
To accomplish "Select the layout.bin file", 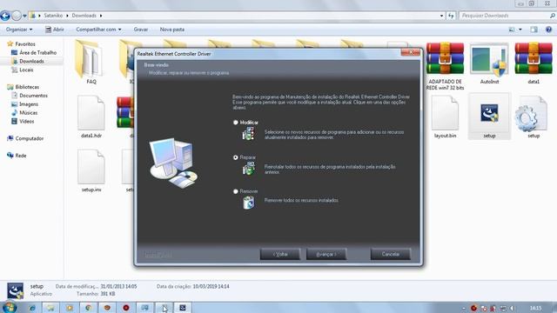I will 445,117.
